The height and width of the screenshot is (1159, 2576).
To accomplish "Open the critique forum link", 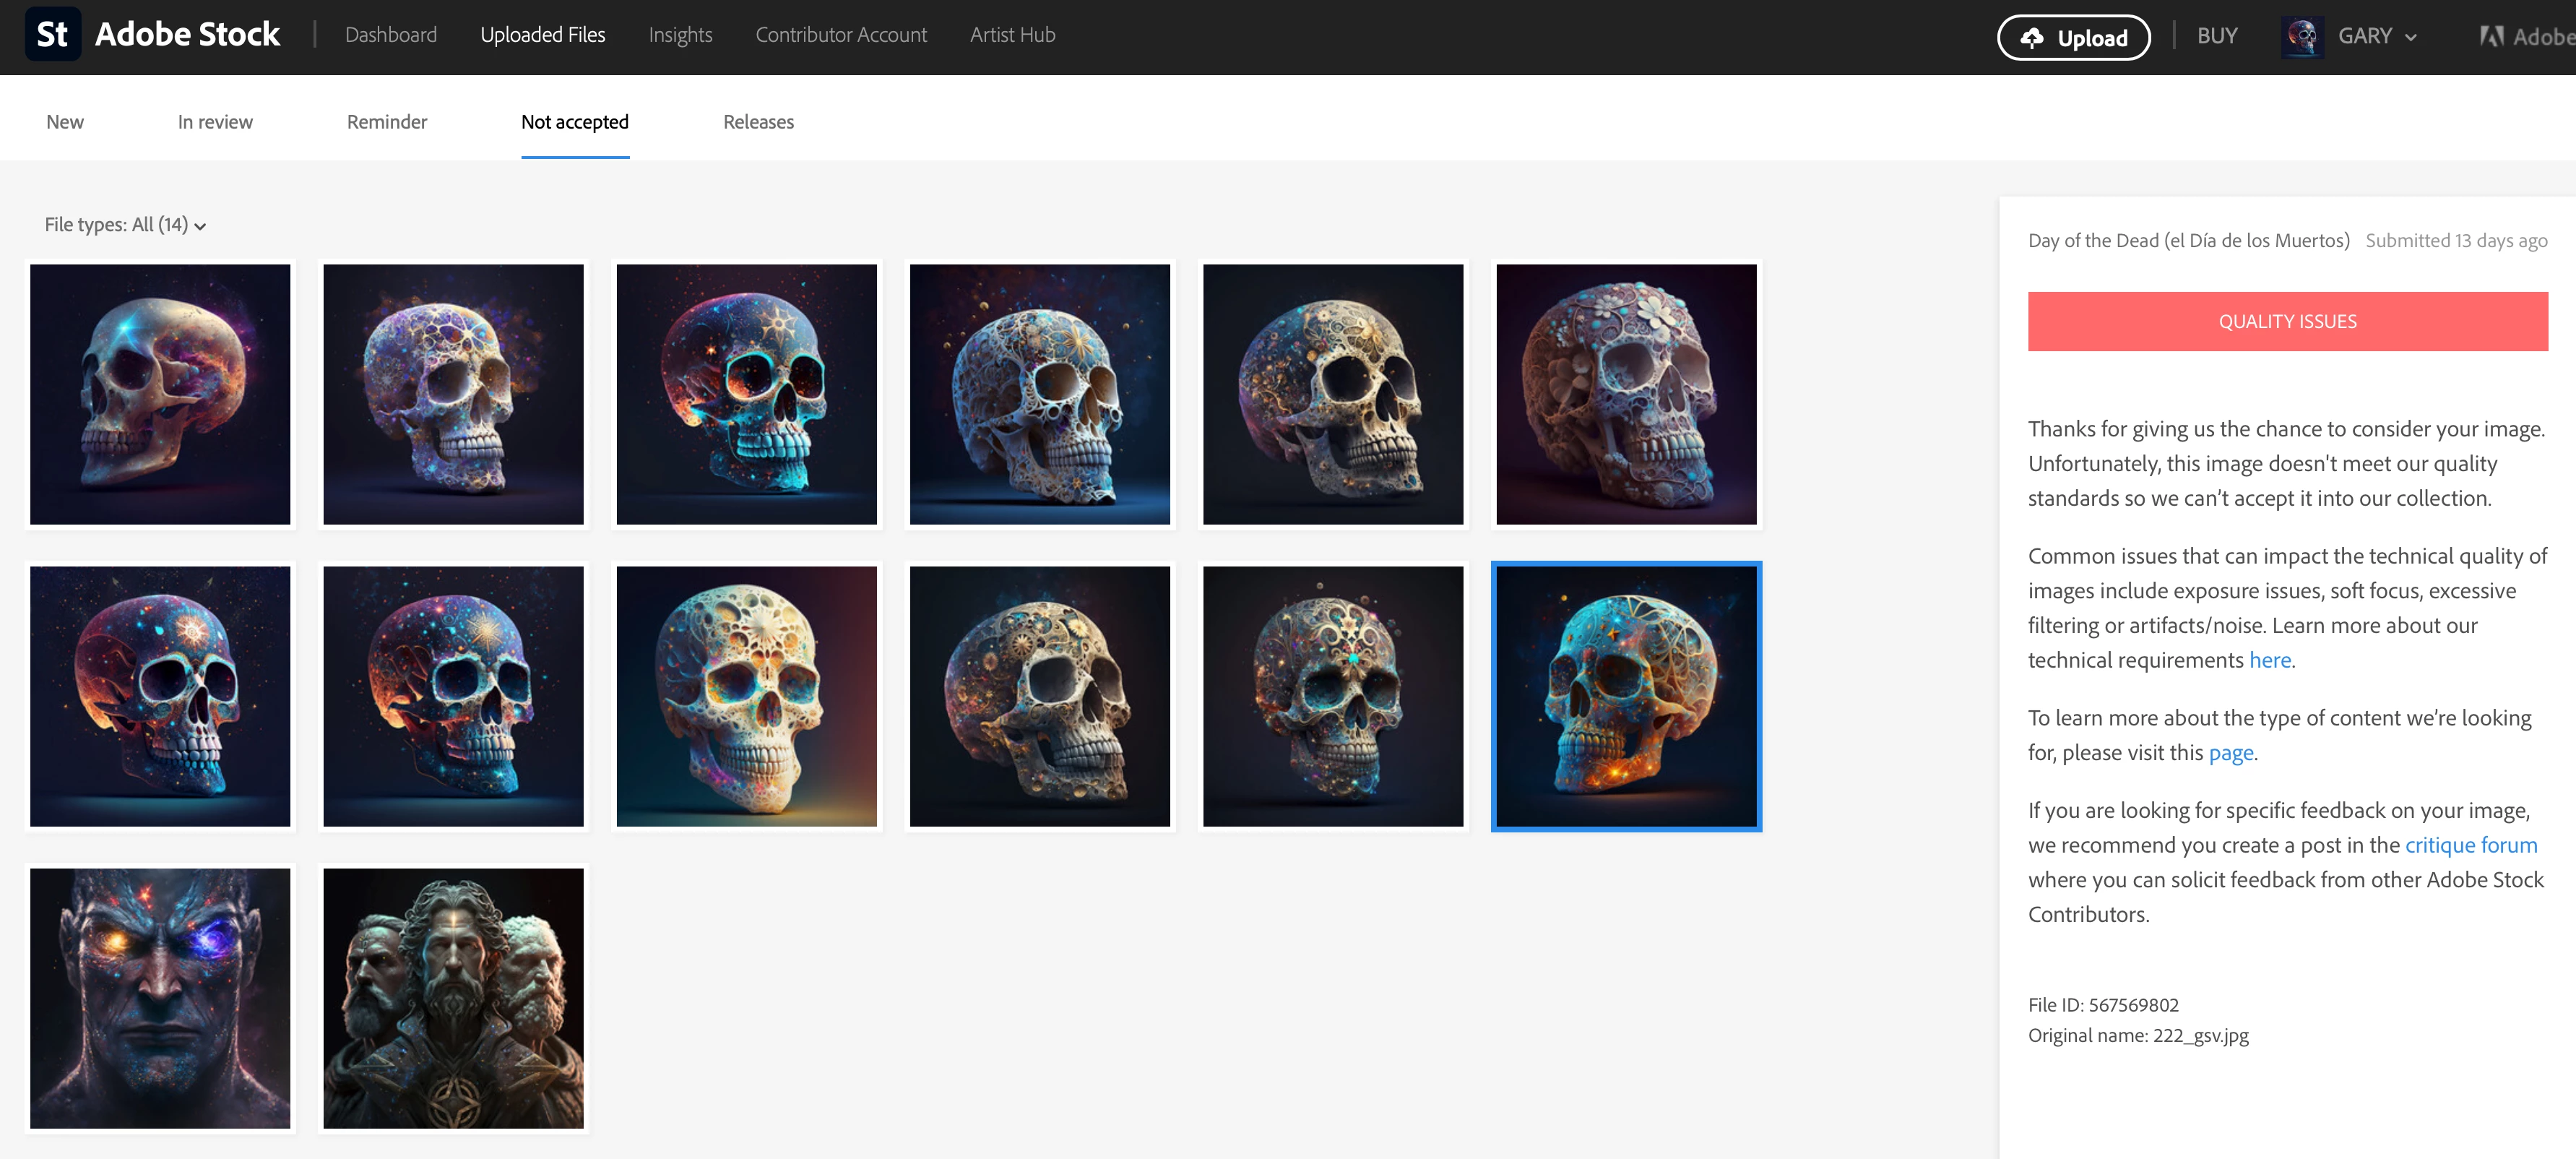I will pyautogui.click(x=2470, y=845).
